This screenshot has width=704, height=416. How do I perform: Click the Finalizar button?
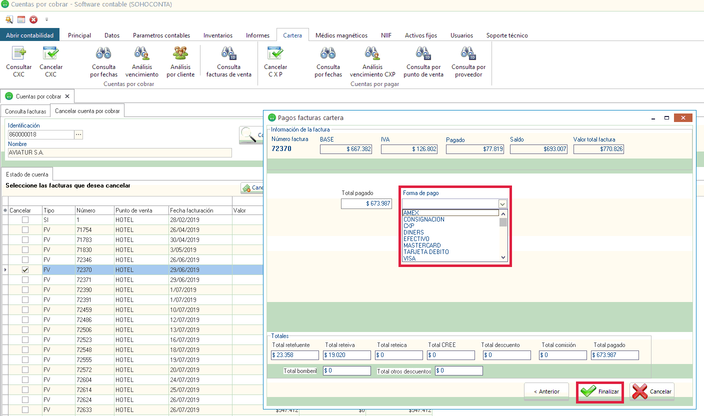[x=600, y=391]
